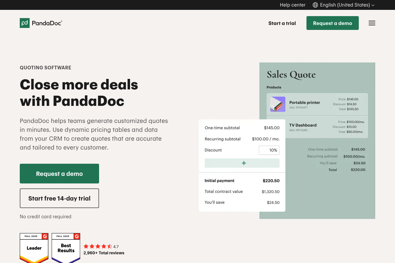Click the Sales Quote heading in the preview
The height and width of the screenshot is (263, 395).
tap(291, 75)
